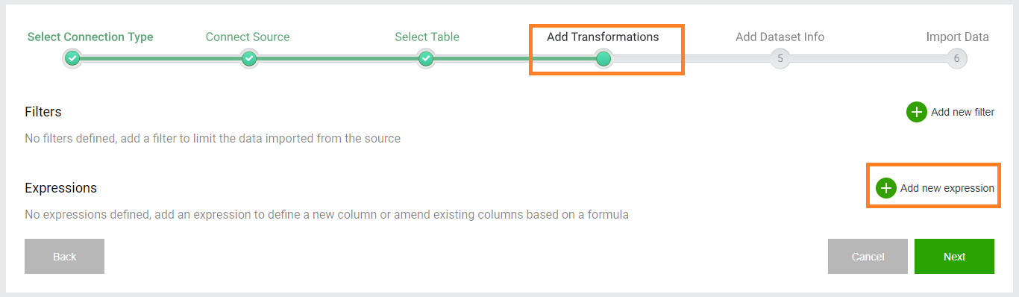
Task: Cancel the import wizard
Action: (868, 257)
